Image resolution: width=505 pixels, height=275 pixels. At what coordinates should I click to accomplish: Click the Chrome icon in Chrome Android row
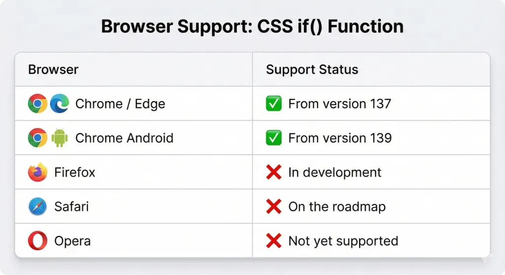click(x=37, y=138)
